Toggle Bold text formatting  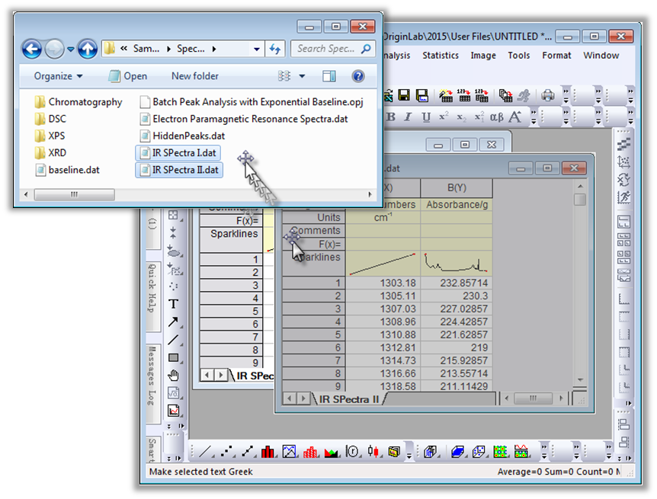(391, 117)
